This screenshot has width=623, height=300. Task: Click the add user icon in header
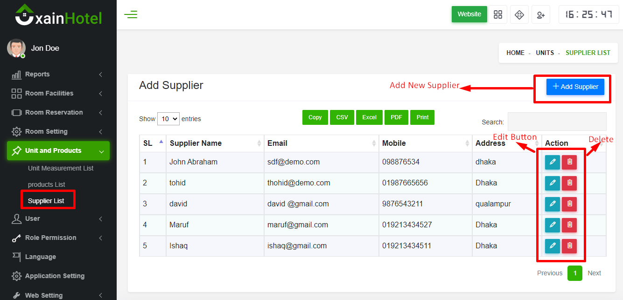coord(541,14)
